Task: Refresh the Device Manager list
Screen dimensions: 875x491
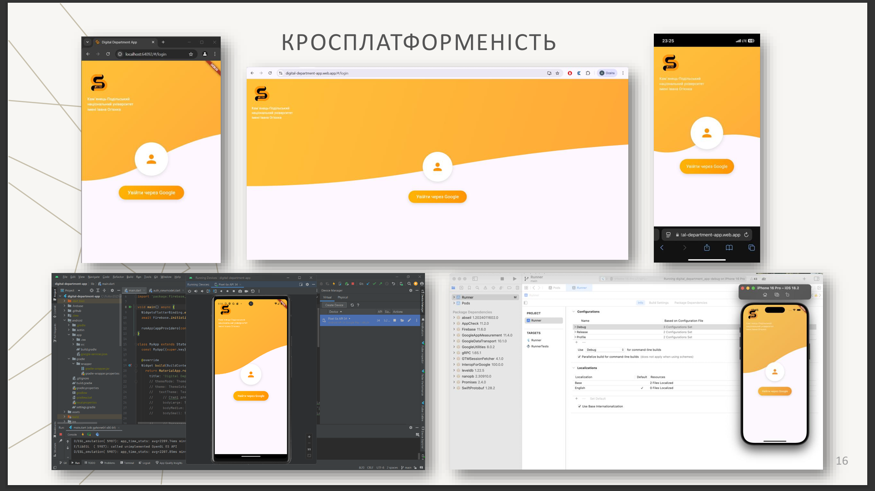Action: pyautogui.click(x=352, y=305)
